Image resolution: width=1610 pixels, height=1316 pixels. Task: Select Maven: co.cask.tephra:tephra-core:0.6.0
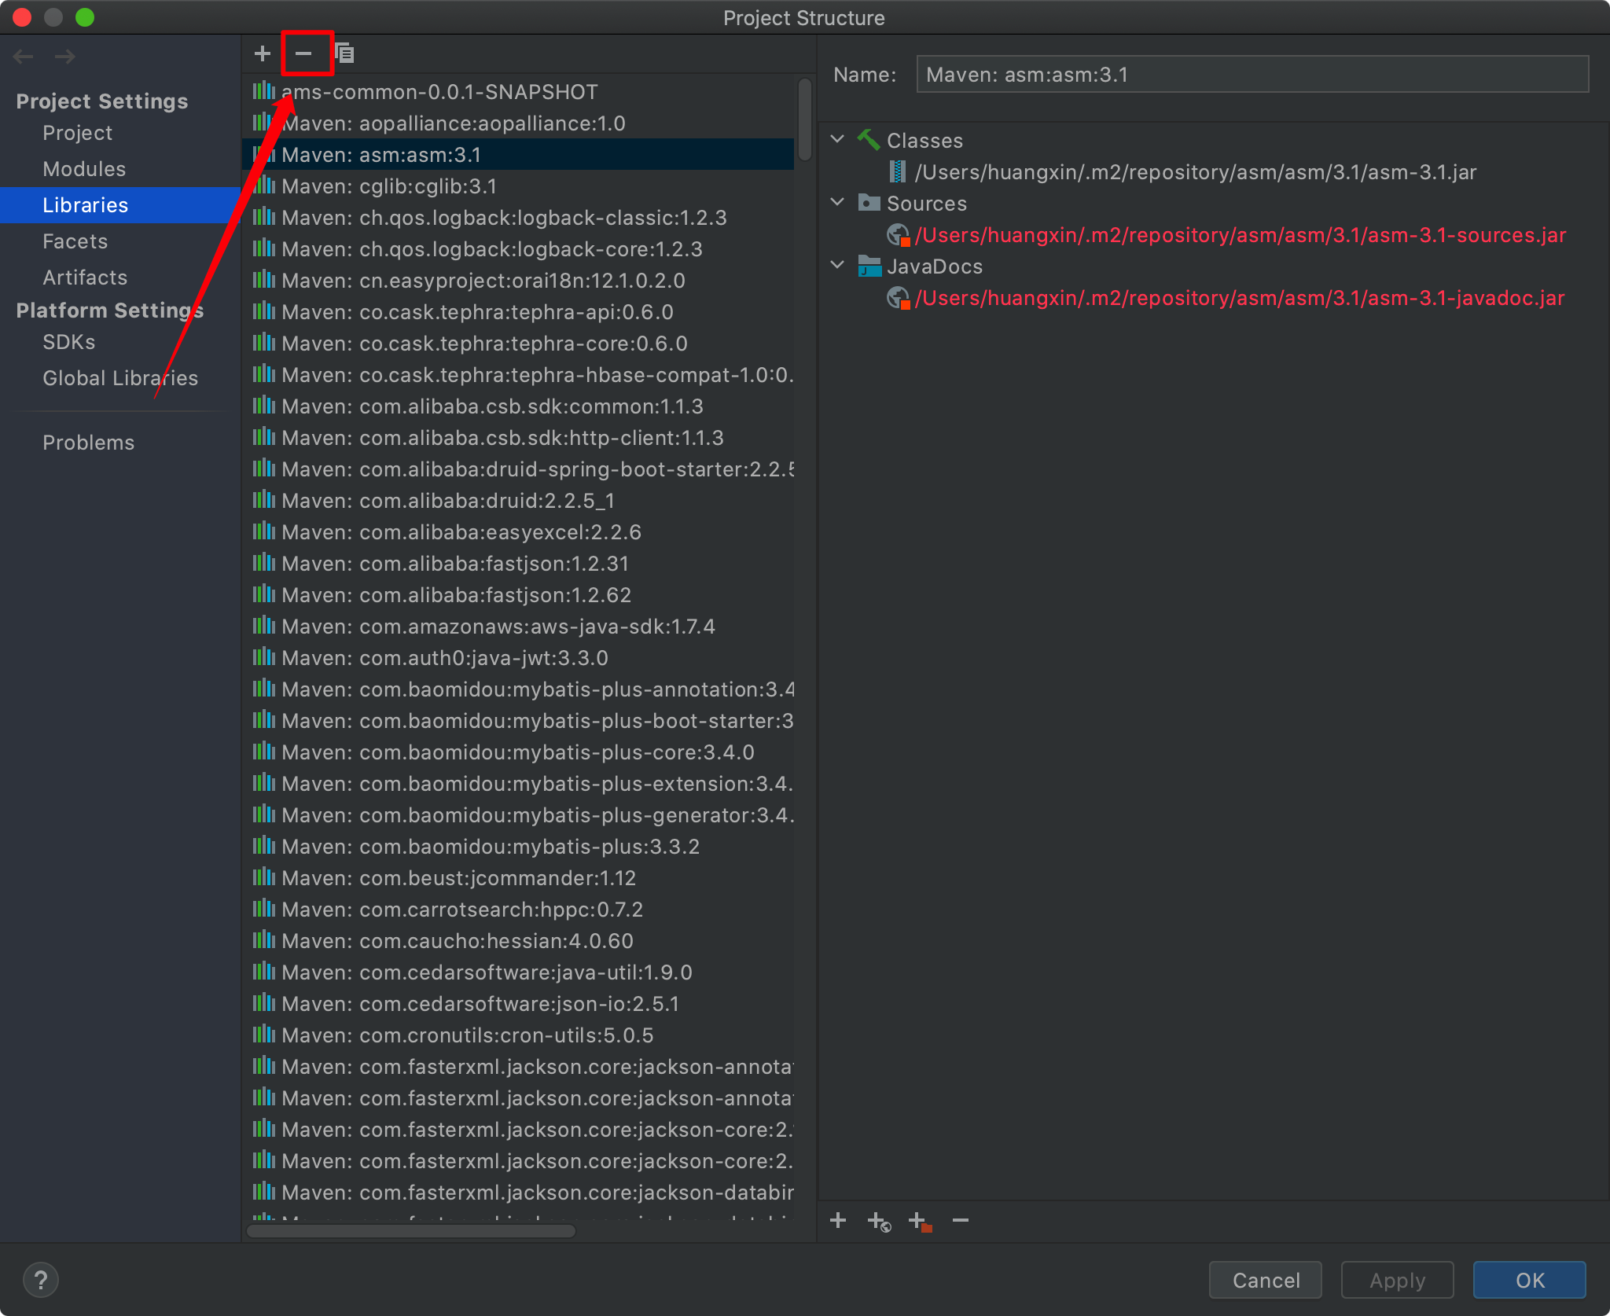pyautogui.click(x=518, y=343)
